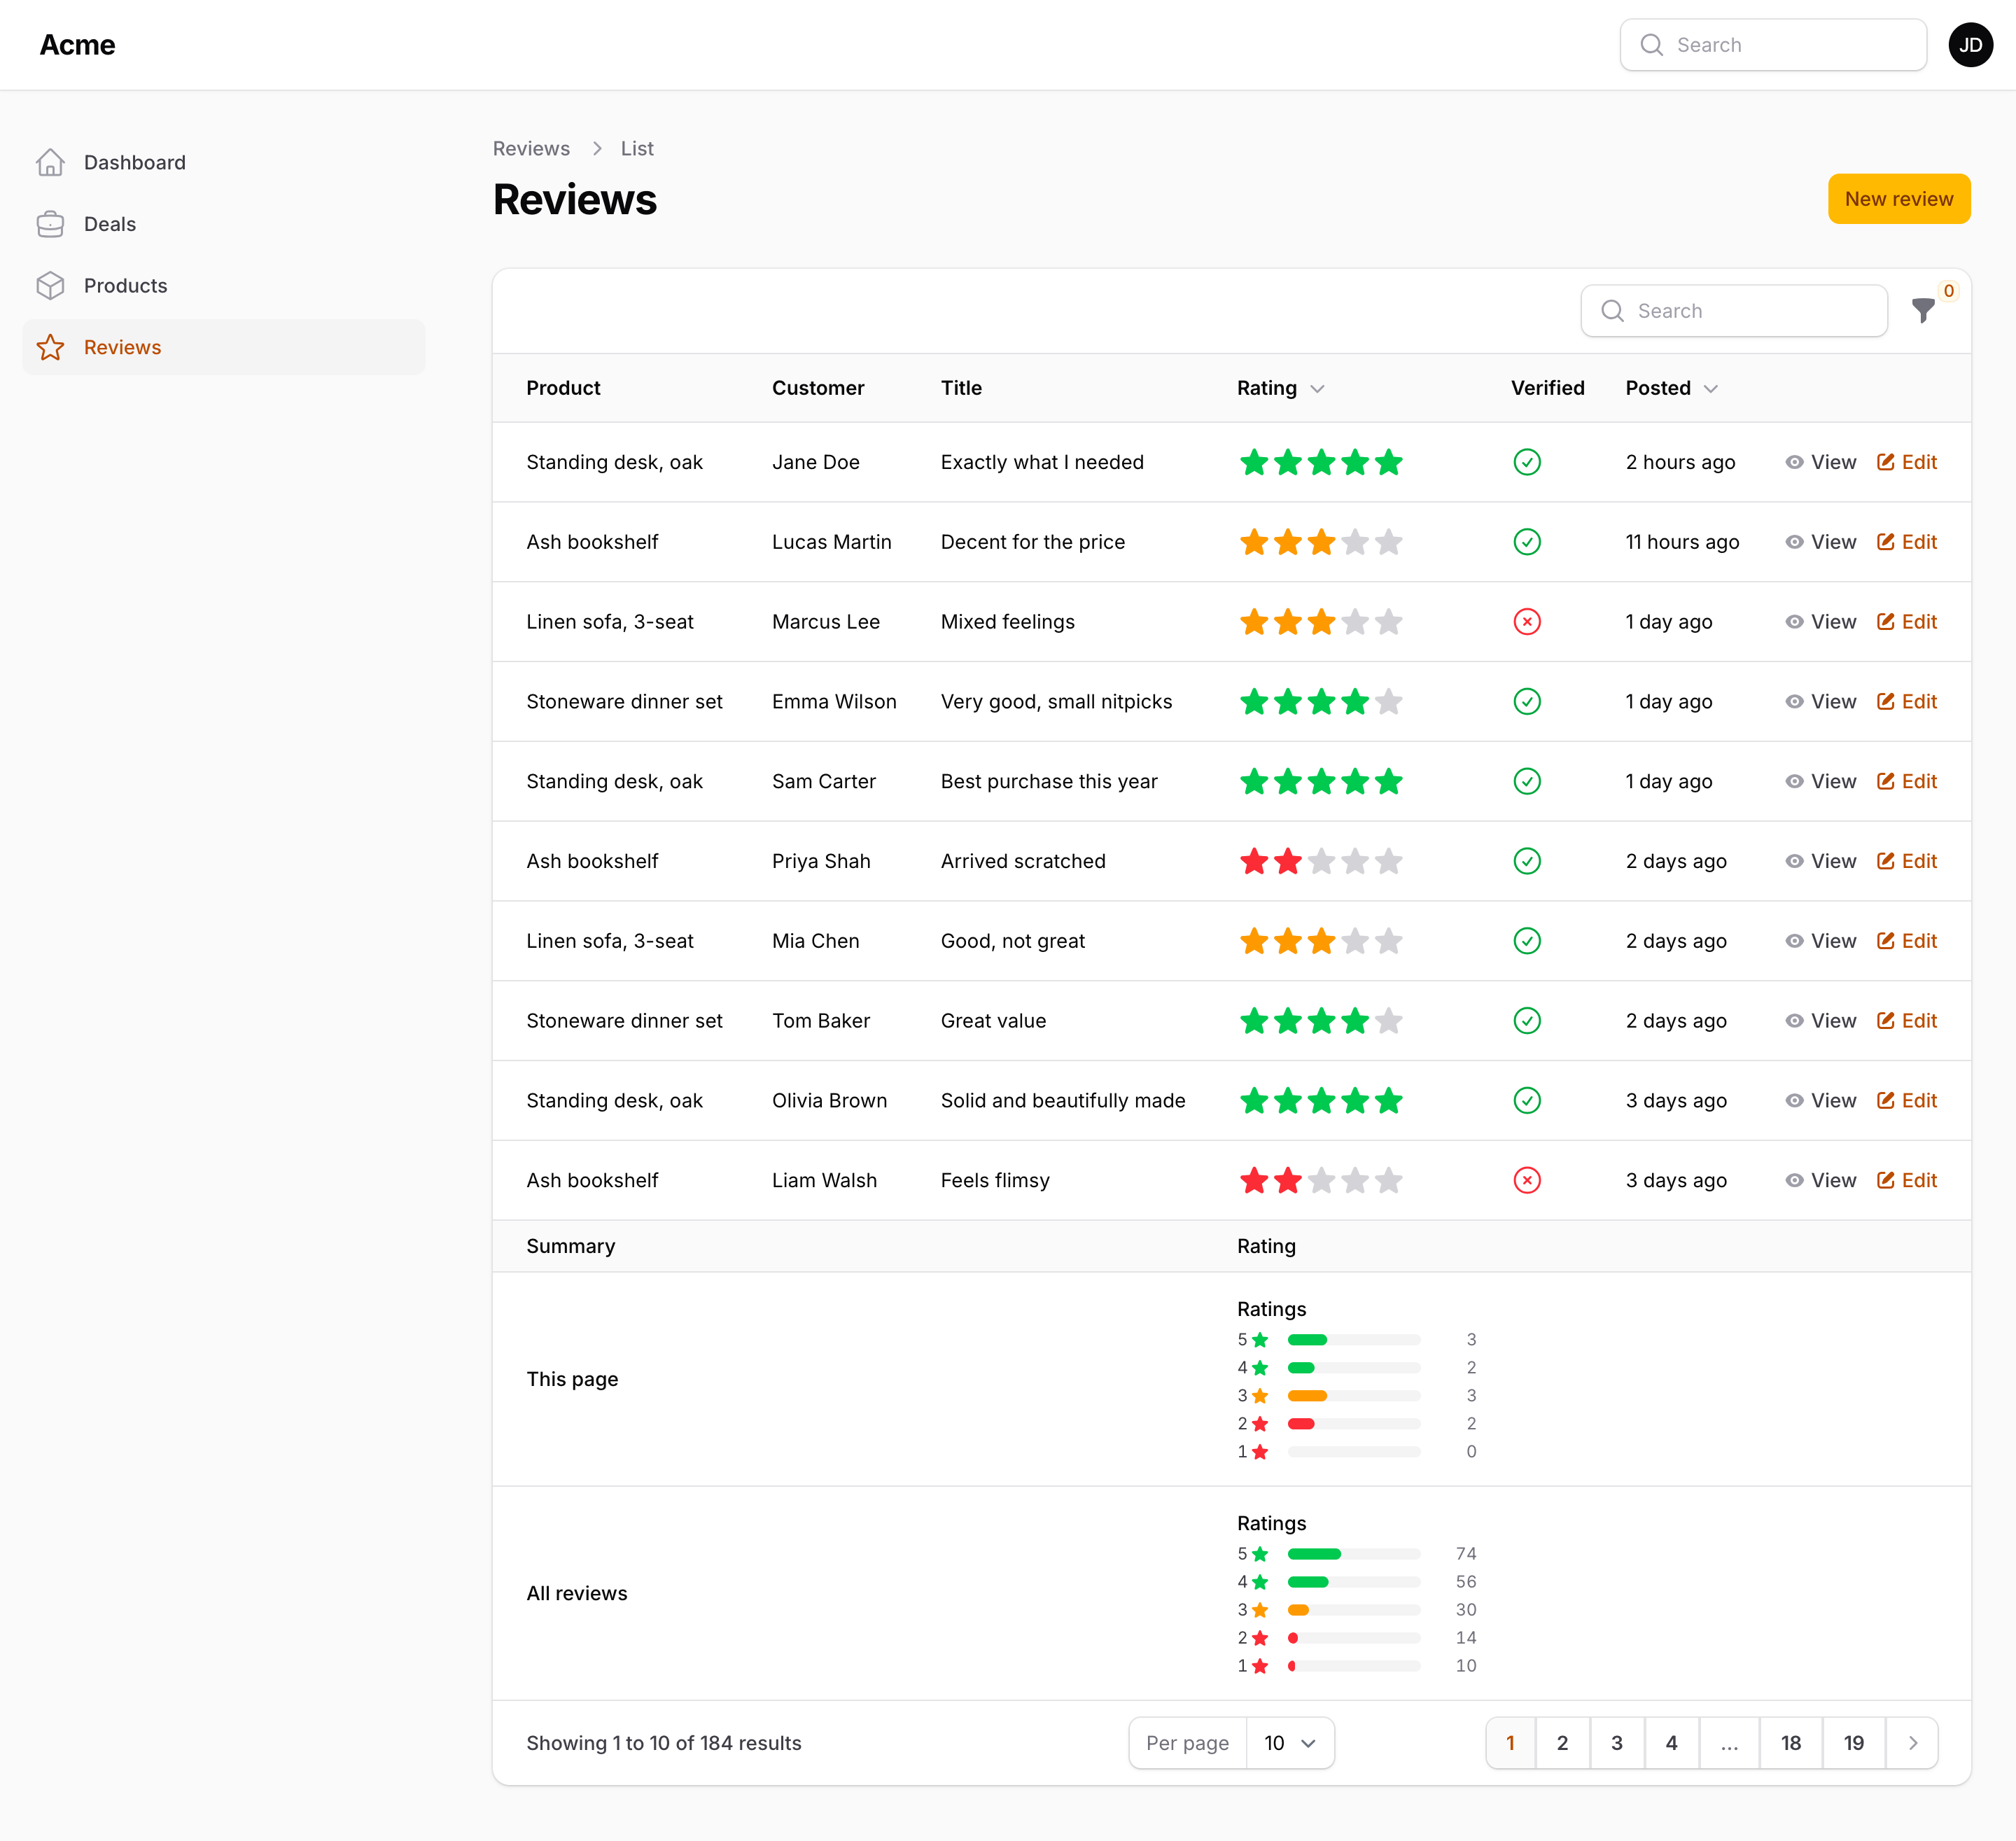The image size is (2016, 1841).
Task: Sort by Posted column chevron
Action: 1711,388
